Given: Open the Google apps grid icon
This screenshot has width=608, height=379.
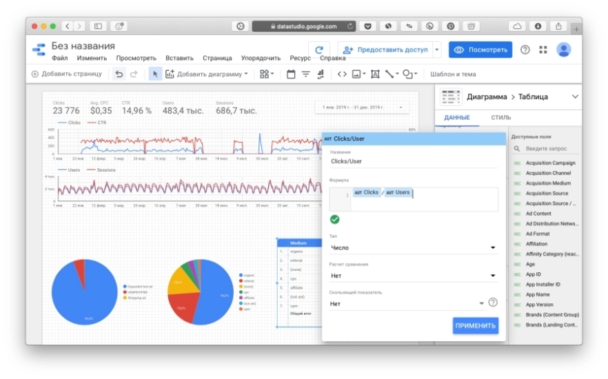Looking at the screenshot, I should click(x=543, y=50).
